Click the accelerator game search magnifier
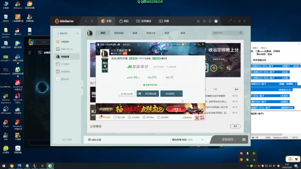 (x=138, y=44)
